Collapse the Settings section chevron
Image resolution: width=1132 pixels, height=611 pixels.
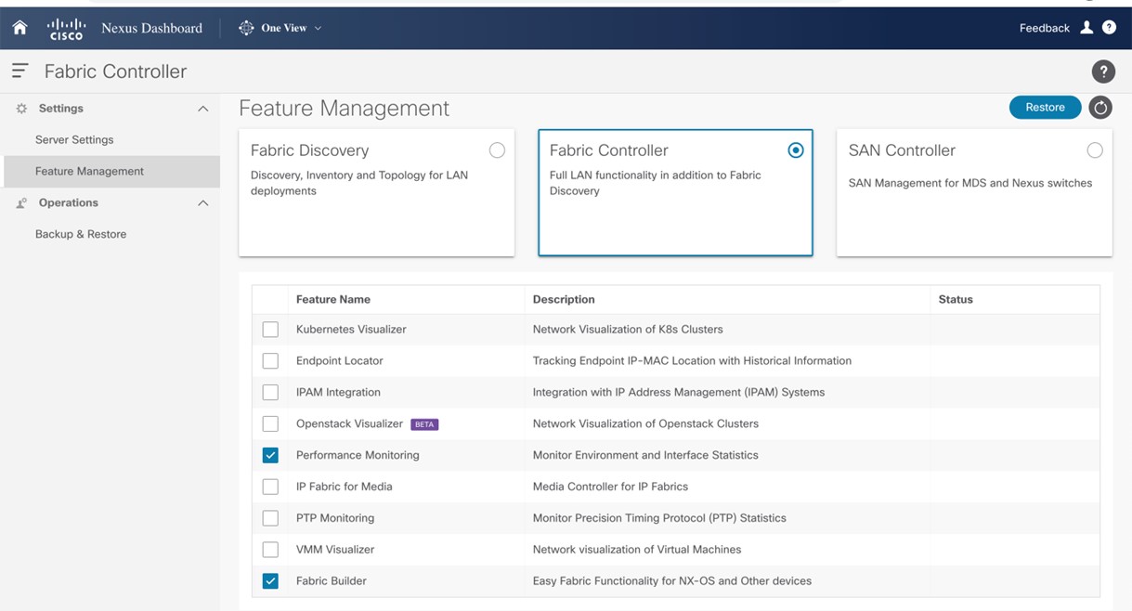tap(202, 109)
